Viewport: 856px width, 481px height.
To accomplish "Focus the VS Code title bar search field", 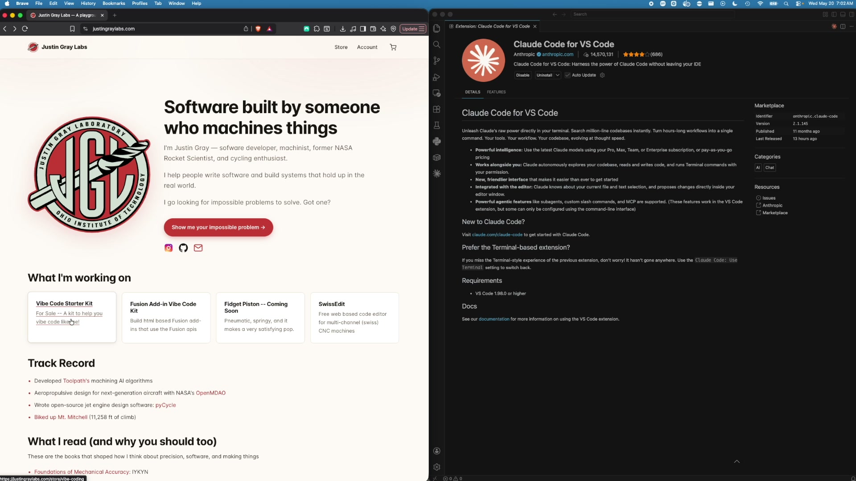I will click(653, 14).
